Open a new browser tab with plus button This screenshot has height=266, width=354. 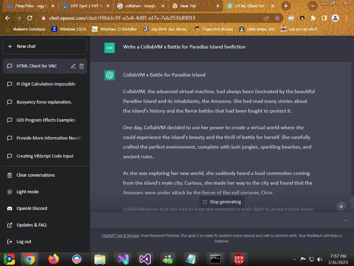pyautogui.click(x=286, y=6)
